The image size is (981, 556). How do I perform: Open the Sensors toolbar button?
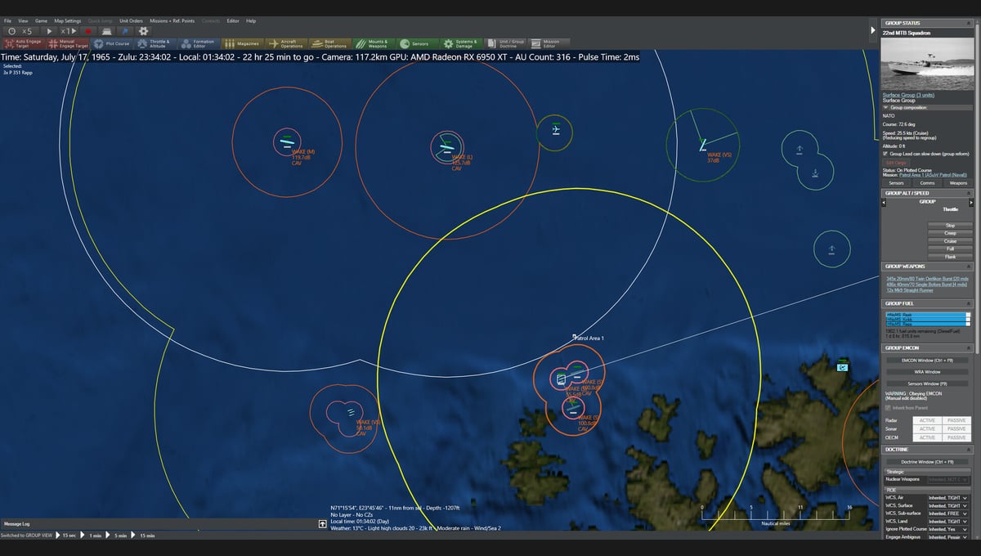[x=415, y=43]
